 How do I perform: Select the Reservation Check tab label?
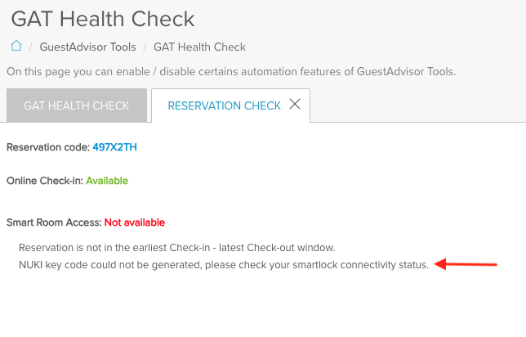coord(224,106)
